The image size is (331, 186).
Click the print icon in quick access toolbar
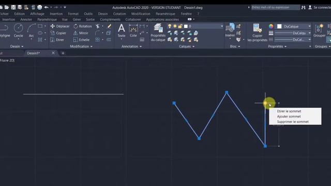click(39, 7)
